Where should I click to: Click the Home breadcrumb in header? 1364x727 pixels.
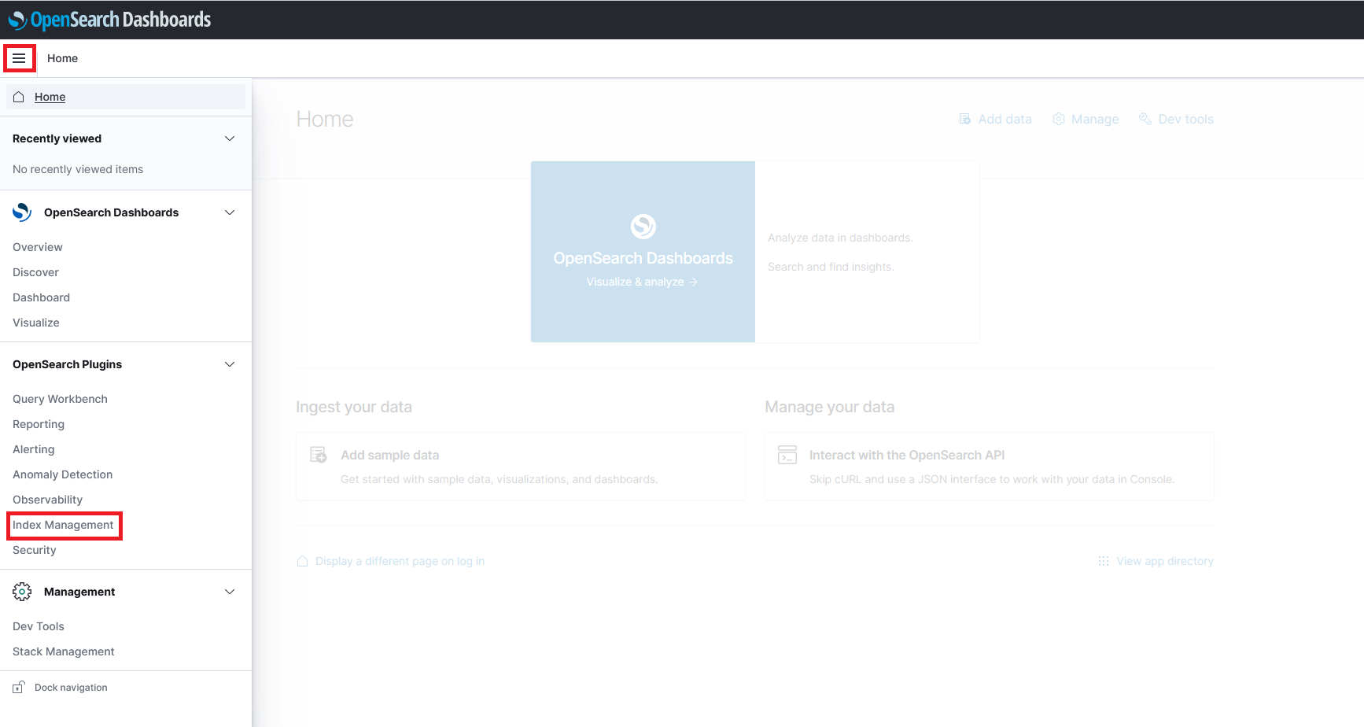[x=62, y=58]
